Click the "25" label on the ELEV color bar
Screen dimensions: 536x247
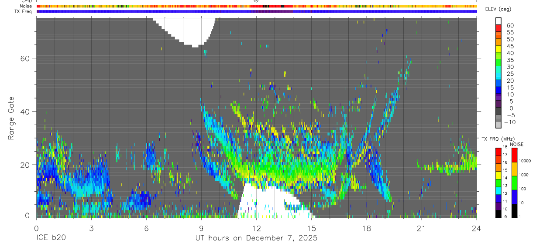pos(510,74)
